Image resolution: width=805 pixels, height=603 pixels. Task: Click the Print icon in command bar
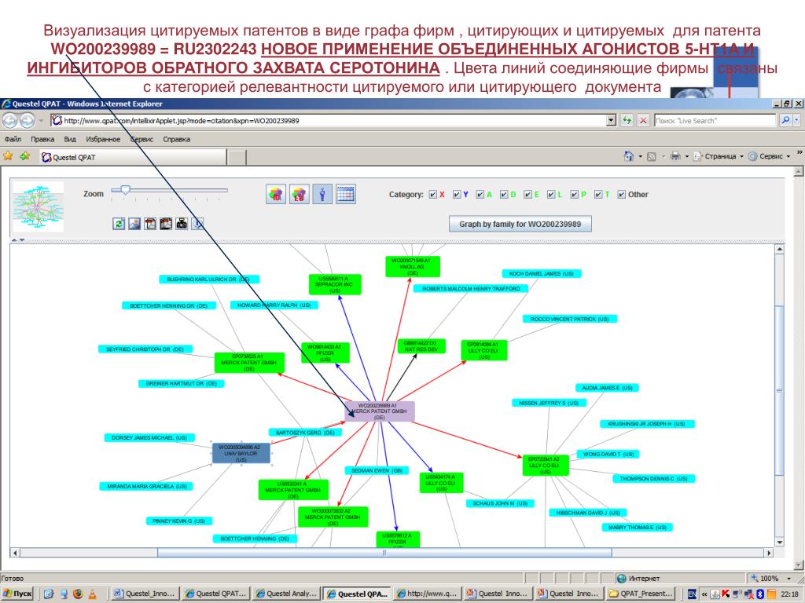675,156
